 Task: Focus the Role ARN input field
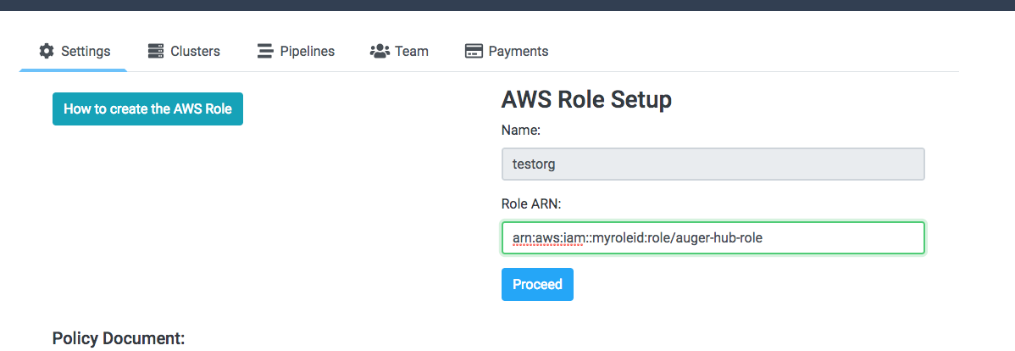pyautogui.click(x=713, y=237)
